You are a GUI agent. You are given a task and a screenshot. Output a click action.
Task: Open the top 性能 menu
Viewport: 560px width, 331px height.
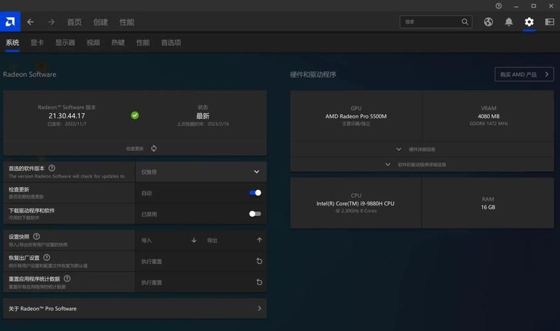point(127,22)
